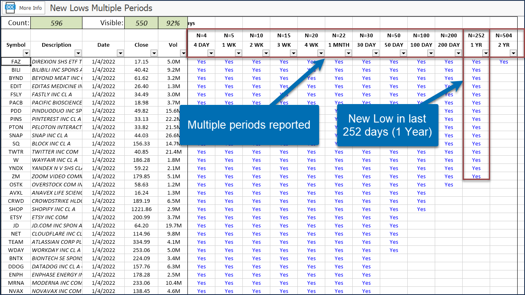Open the 4 WK column filter dropdown

[x=321, y=53]
